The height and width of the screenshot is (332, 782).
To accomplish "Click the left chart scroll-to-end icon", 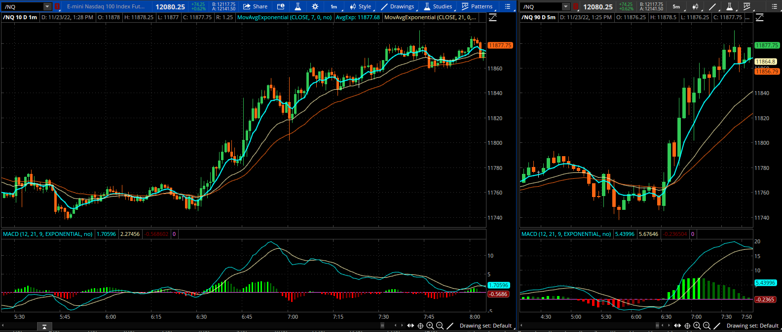I will click(x=44, y=326).
